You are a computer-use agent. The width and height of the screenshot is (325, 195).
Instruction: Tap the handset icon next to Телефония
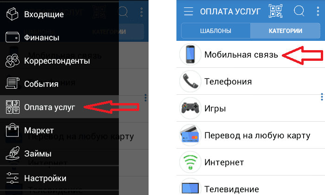pyautogui.click(x=190, y=81)
